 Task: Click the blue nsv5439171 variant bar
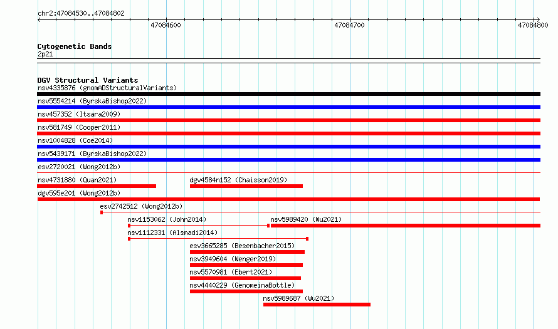click(x=288, y=160)
